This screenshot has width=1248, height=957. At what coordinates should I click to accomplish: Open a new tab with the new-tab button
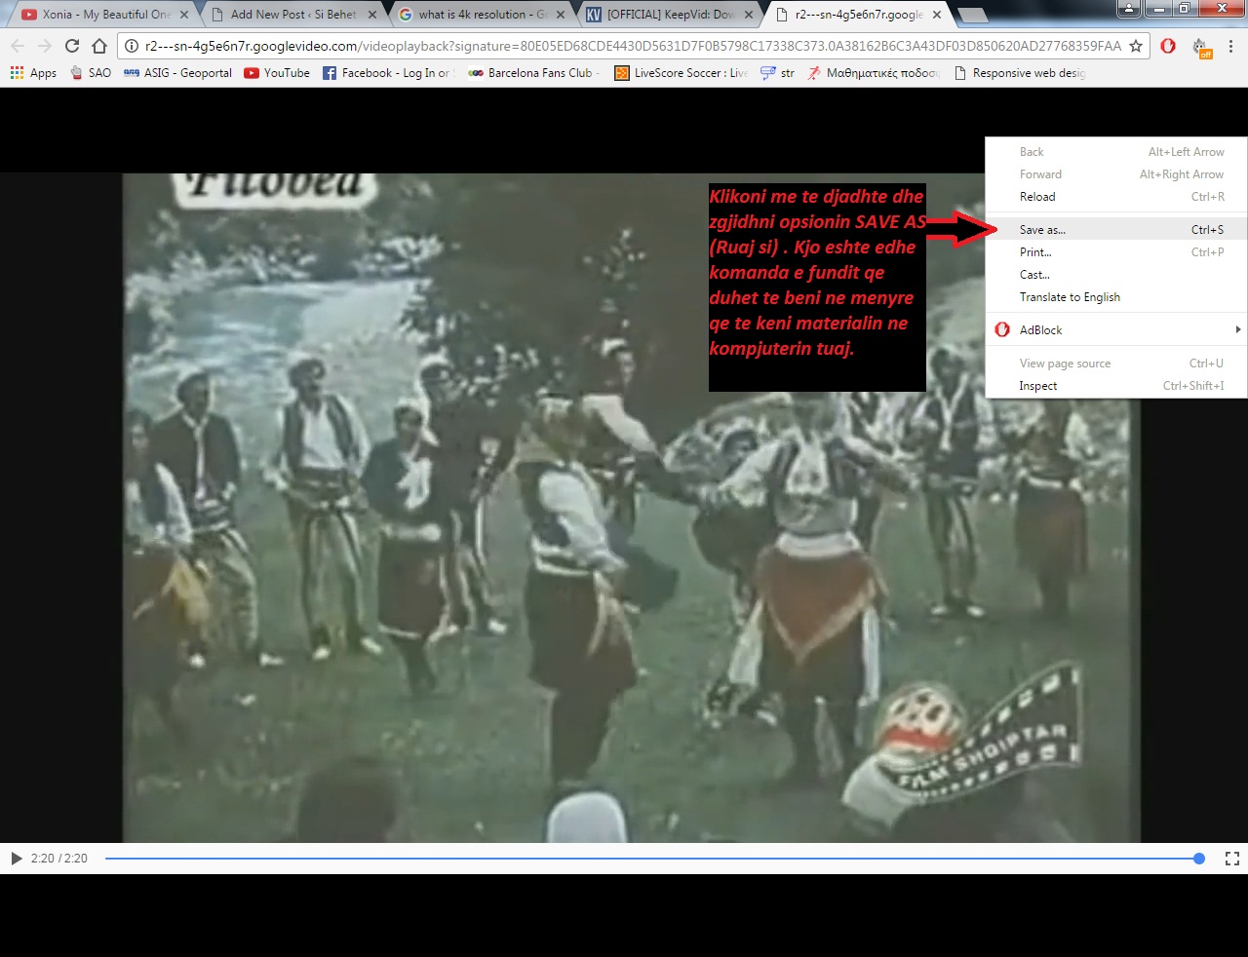tap(972, 15)
